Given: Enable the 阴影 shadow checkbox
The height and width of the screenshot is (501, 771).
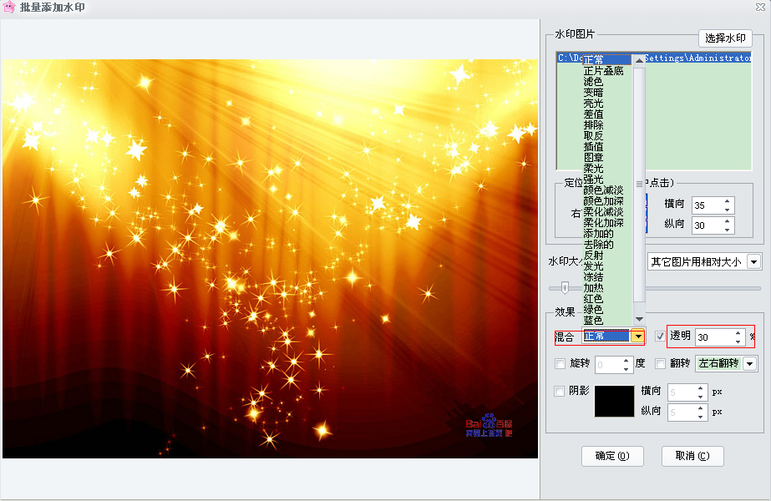Looking at the screenshot, I should coord(559,391).
